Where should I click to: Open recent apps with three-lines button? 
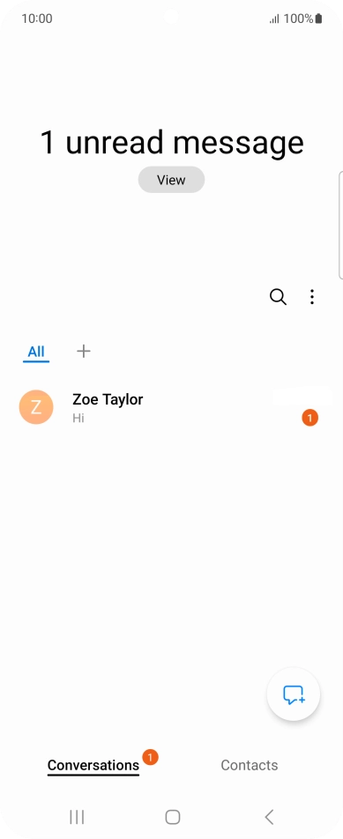pos(77,816)
